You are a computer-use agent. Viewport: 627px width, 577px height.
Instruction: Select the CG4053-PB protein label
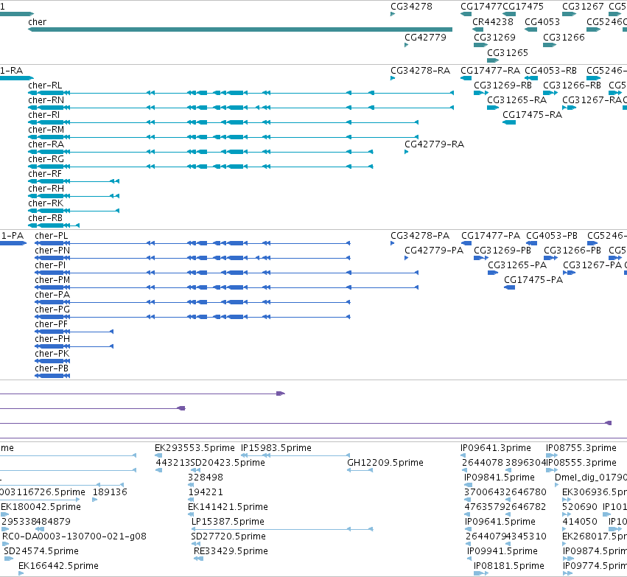pos(552,236)
